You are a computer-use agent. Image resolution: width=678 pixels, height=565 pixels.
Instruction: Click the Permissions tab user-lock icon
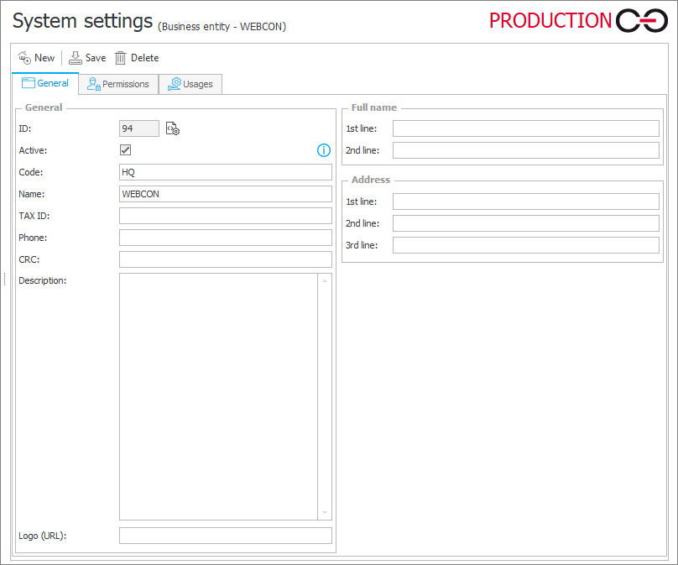coord(93,84)
